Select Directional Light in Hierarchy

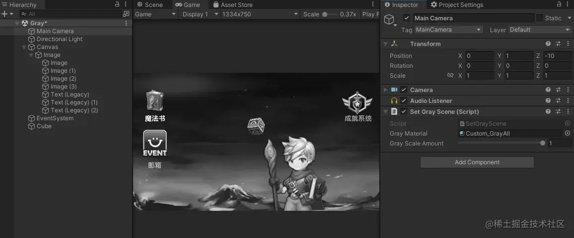pos(59,39)
